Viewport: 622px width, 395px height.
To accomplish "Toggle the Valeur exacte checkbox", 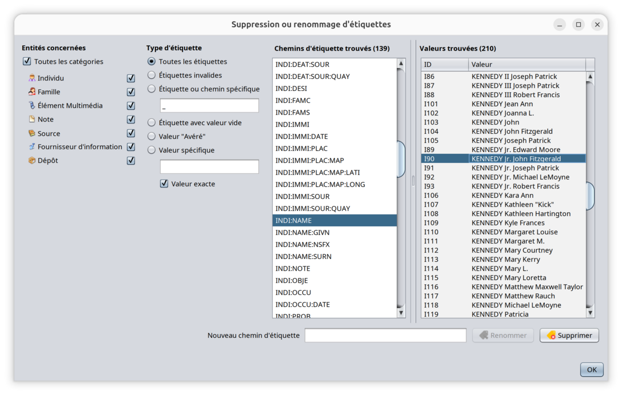I will (164, 184).
